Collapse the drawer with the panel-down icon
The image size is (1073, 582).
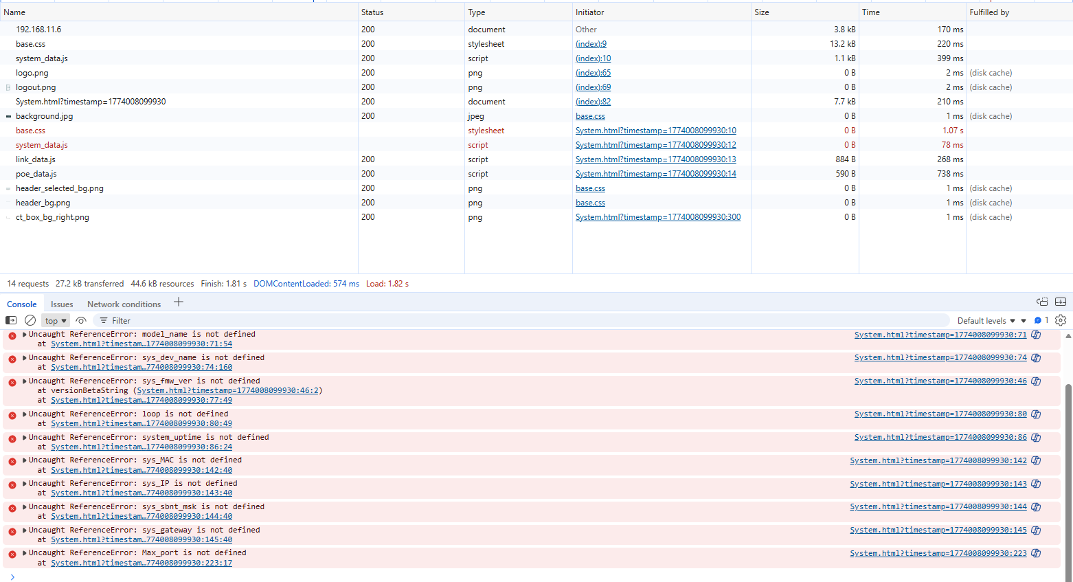(x=1061, y=302)
